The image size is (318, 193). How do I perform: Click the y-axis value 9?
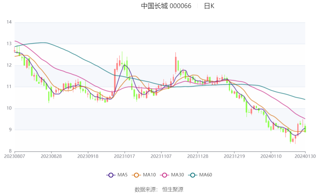pyautogui.click(x=10, y=130)
